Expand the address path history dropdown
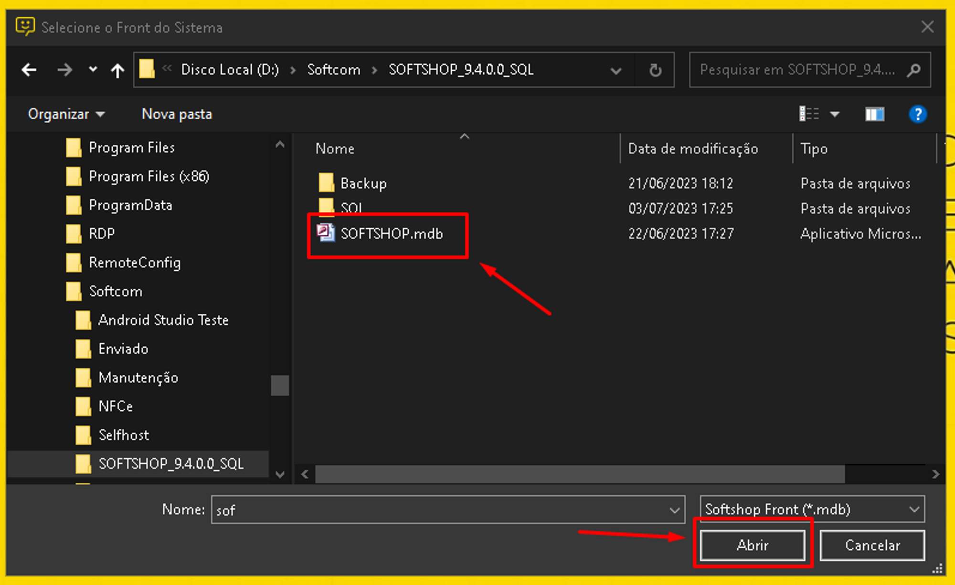 point(616,71)
